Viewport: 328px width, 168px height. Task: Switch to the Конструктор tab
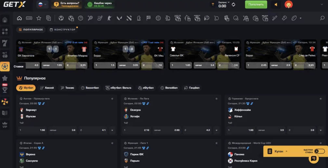(62, 30)
